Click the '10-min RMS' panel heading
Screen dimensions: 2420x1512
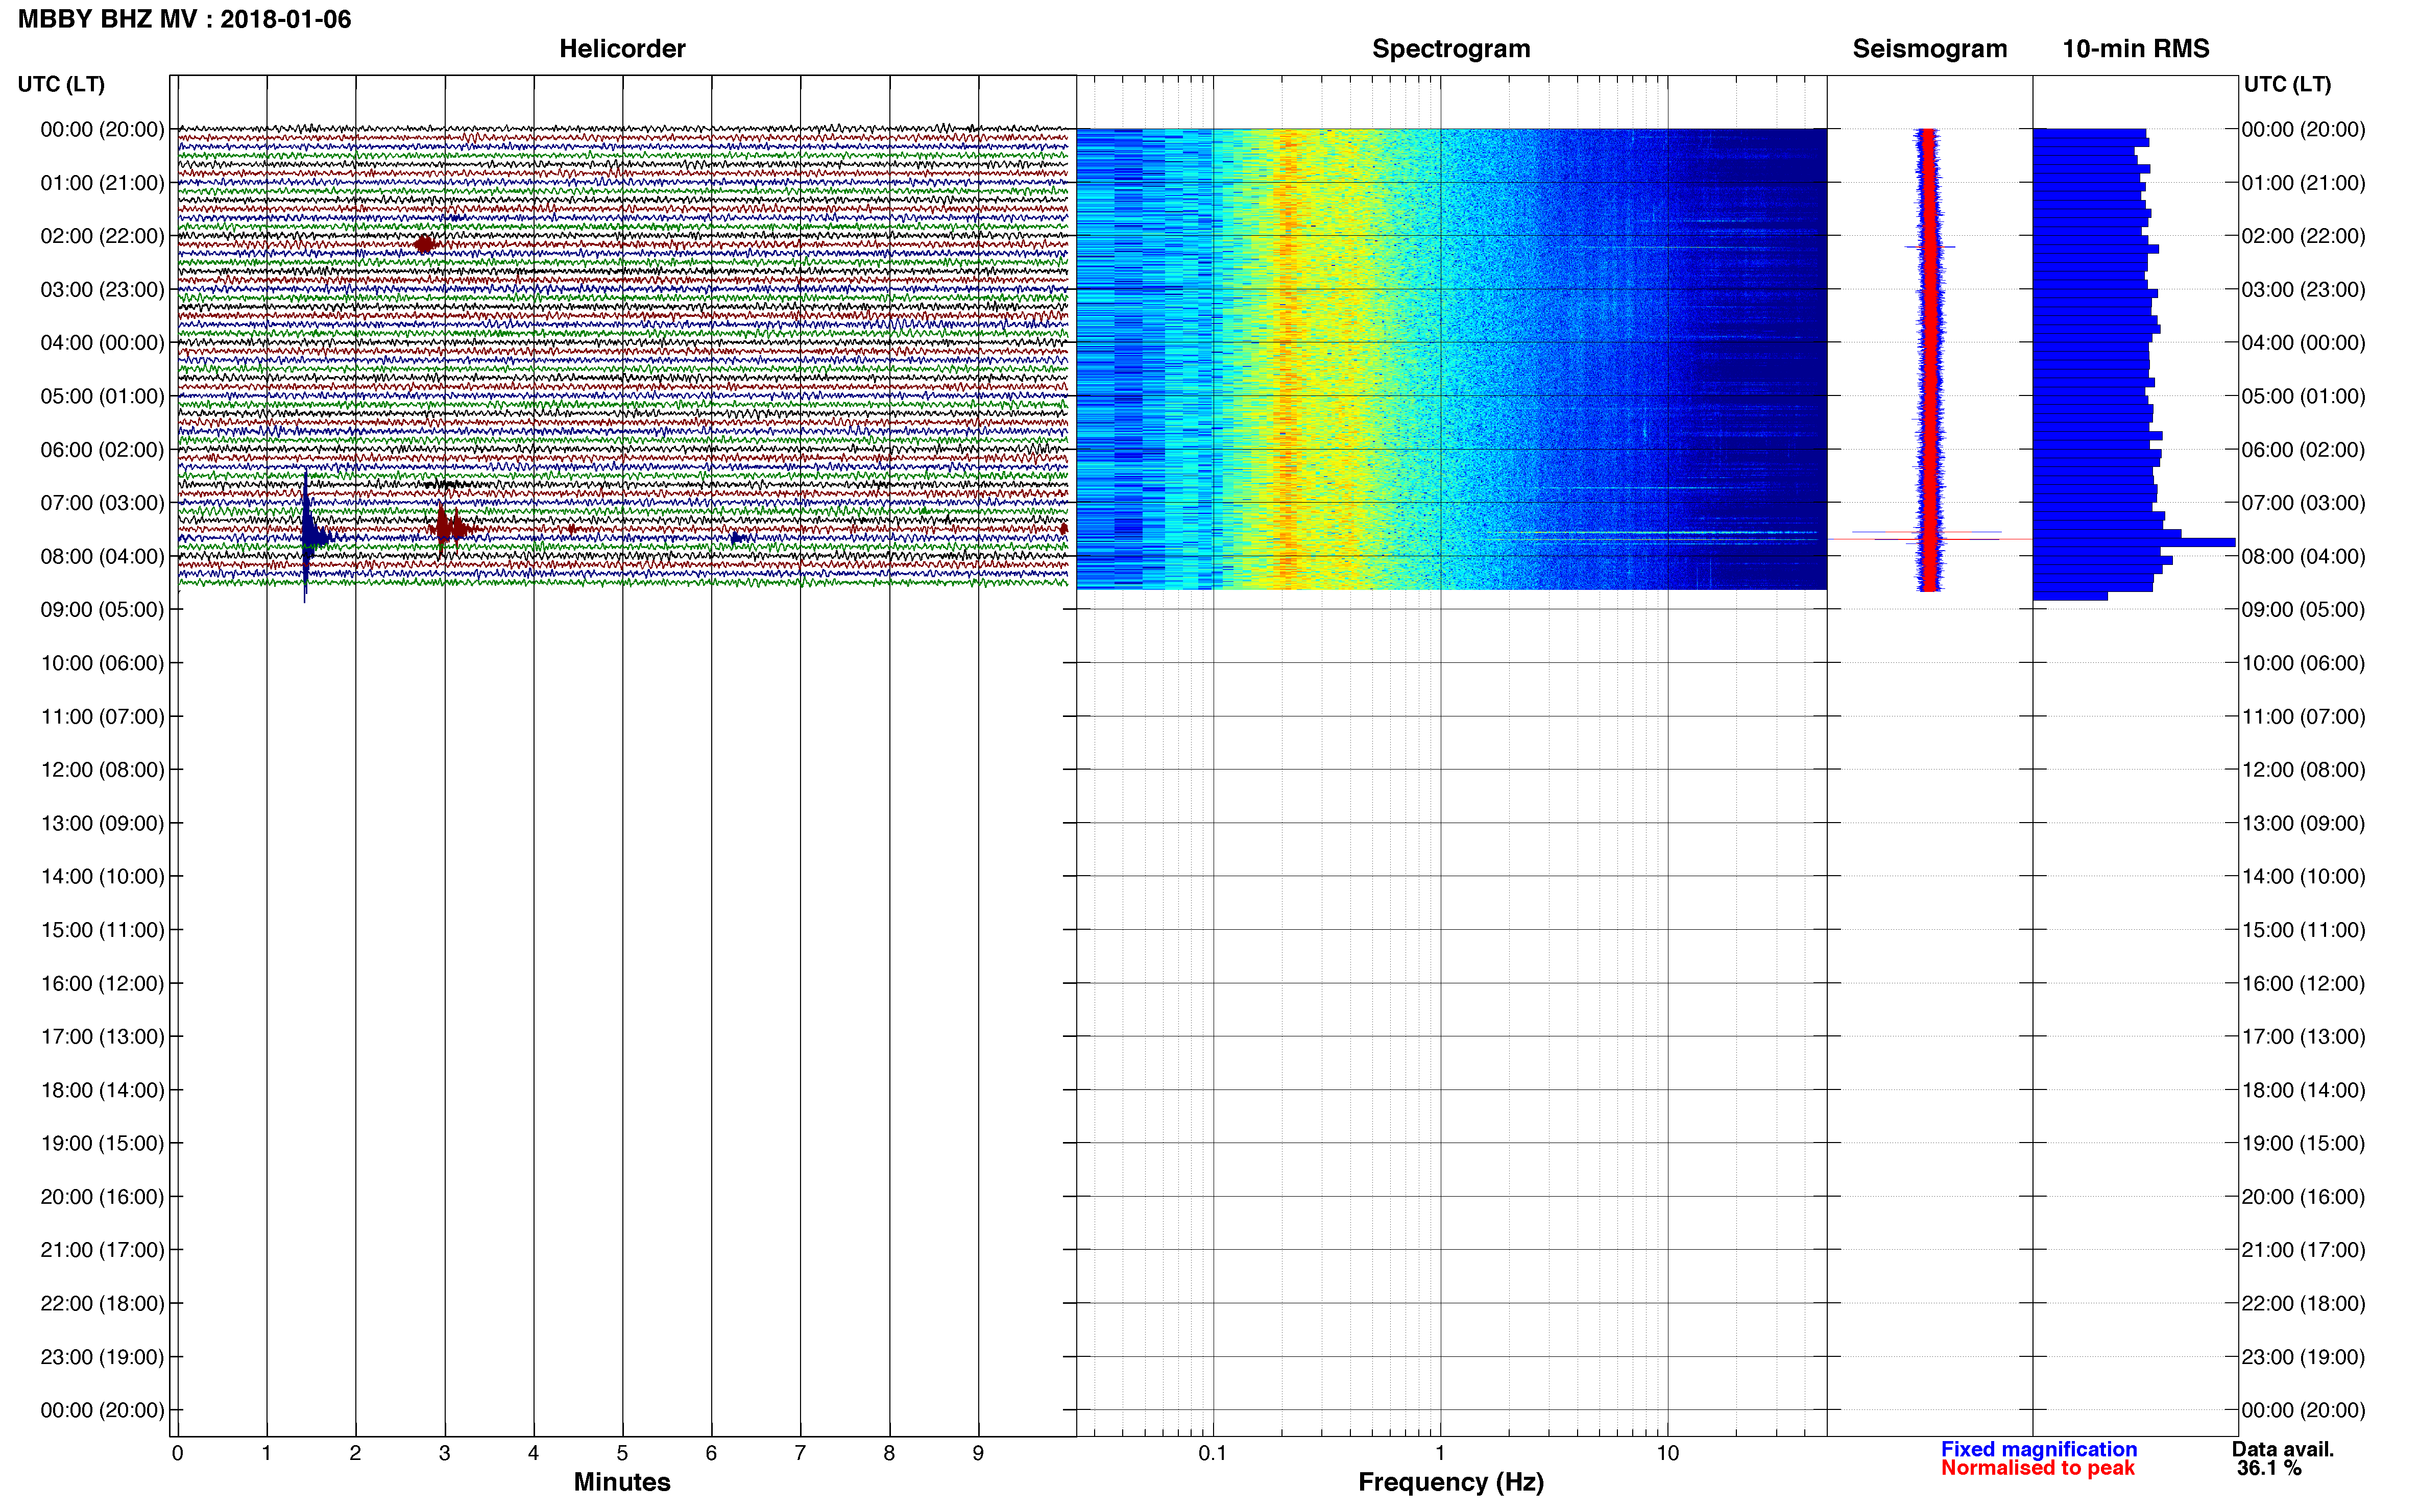coord(2136,49)
